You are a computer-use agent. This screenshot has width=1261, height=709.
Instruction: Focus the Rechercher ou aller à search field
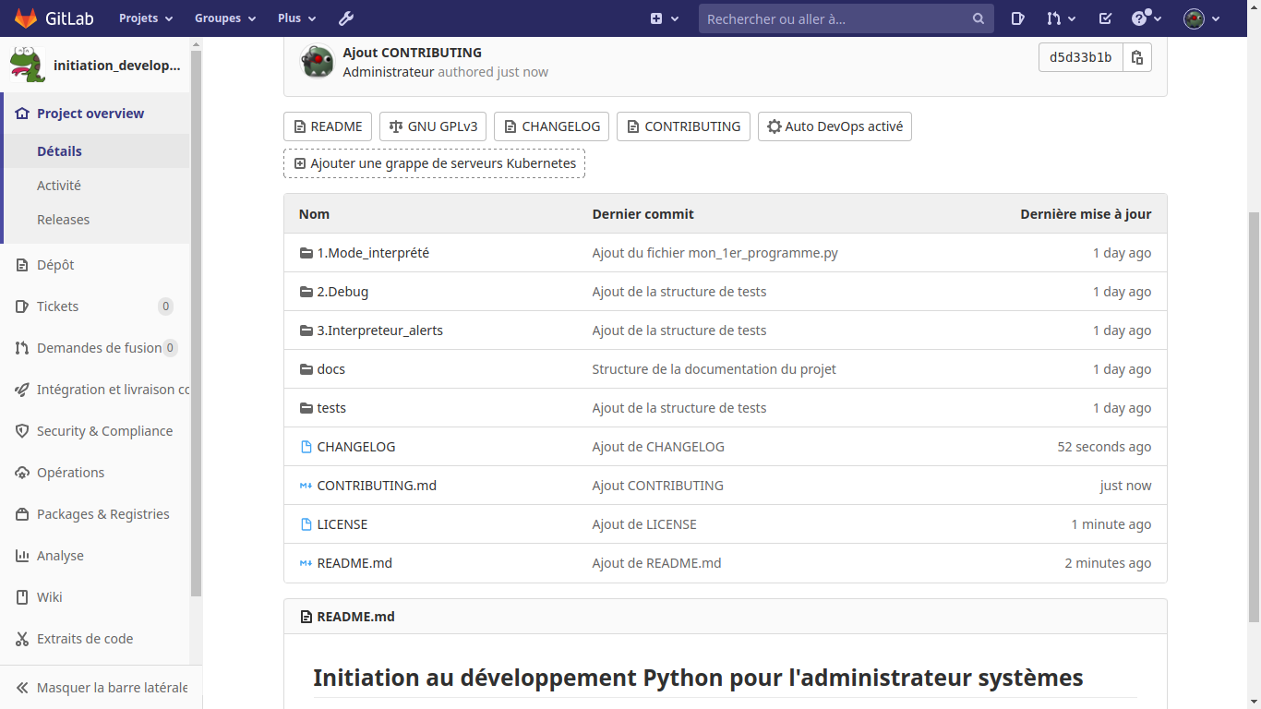coord(835,18)
